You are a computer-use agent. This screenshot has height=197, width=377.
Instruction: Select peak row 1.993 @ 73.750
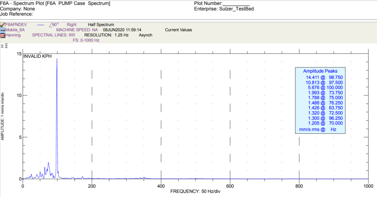point(325,93)
